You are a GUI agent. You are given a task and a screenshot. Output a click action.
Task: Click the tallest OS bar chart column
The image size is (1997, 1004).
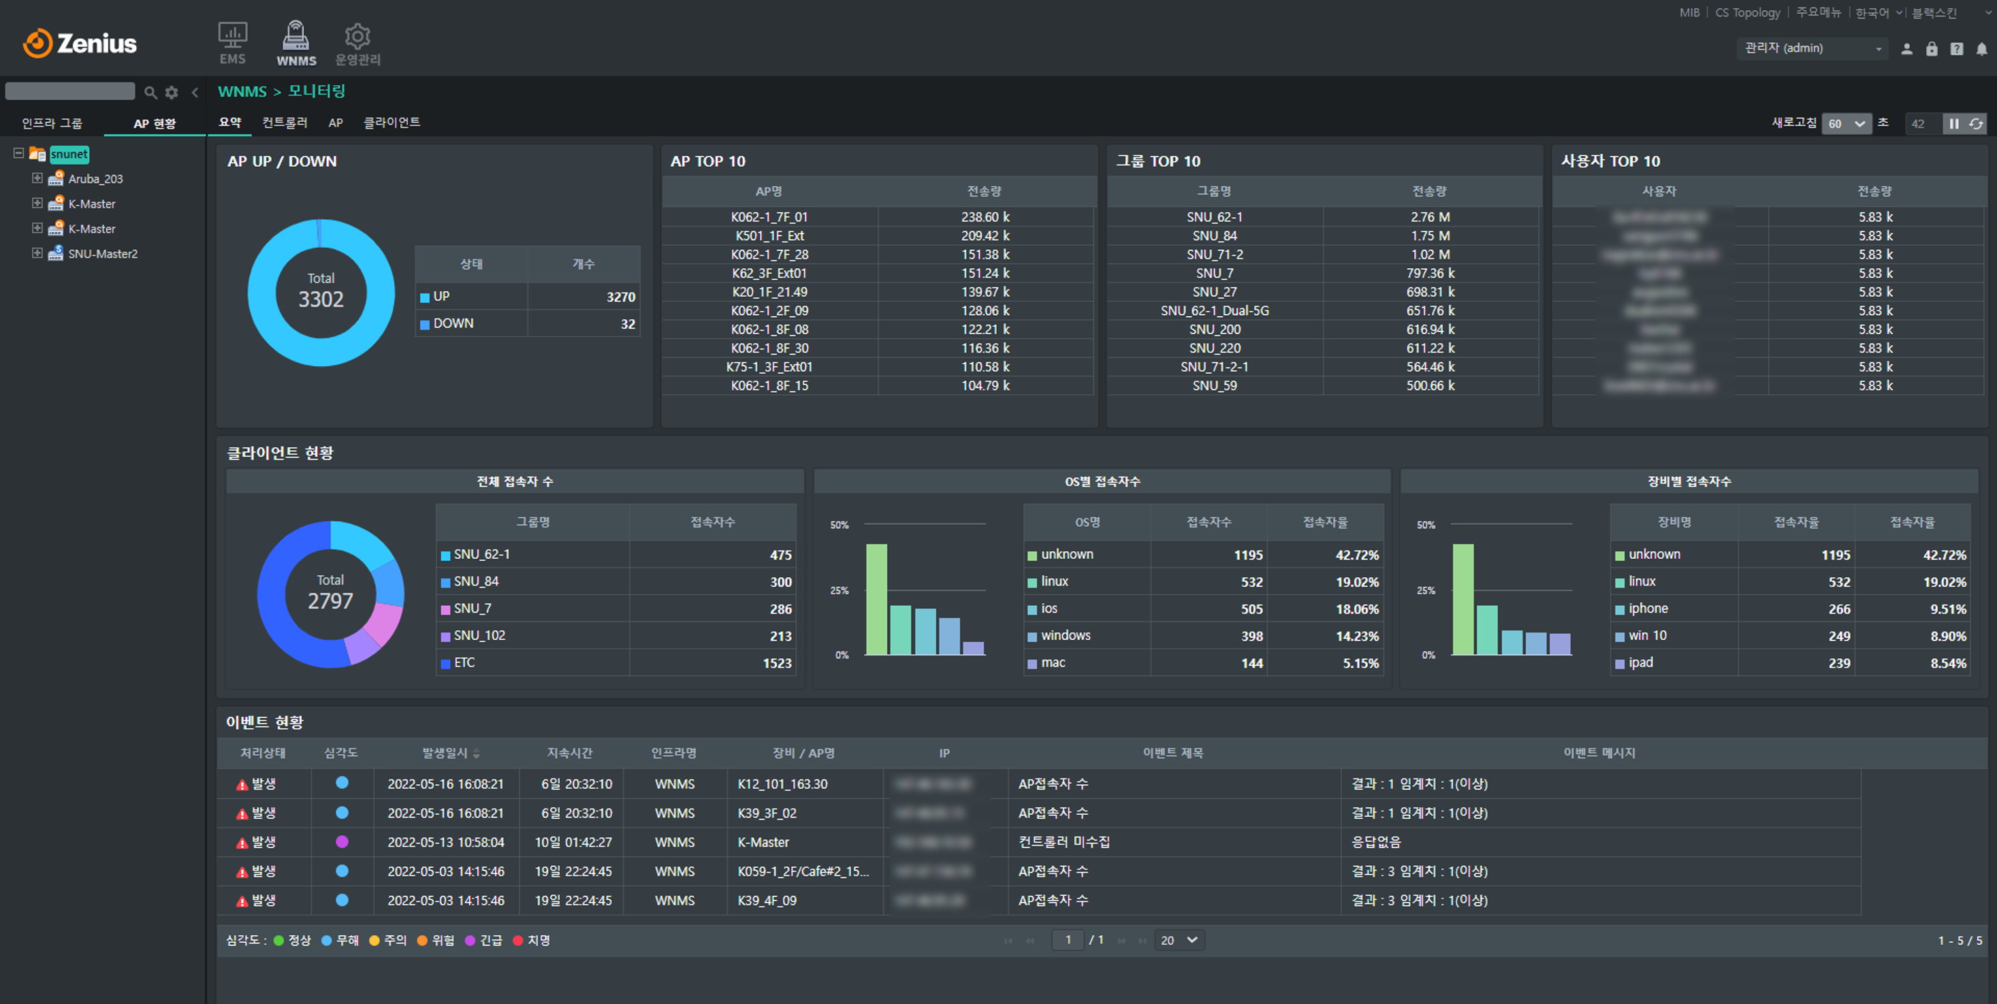876,599
